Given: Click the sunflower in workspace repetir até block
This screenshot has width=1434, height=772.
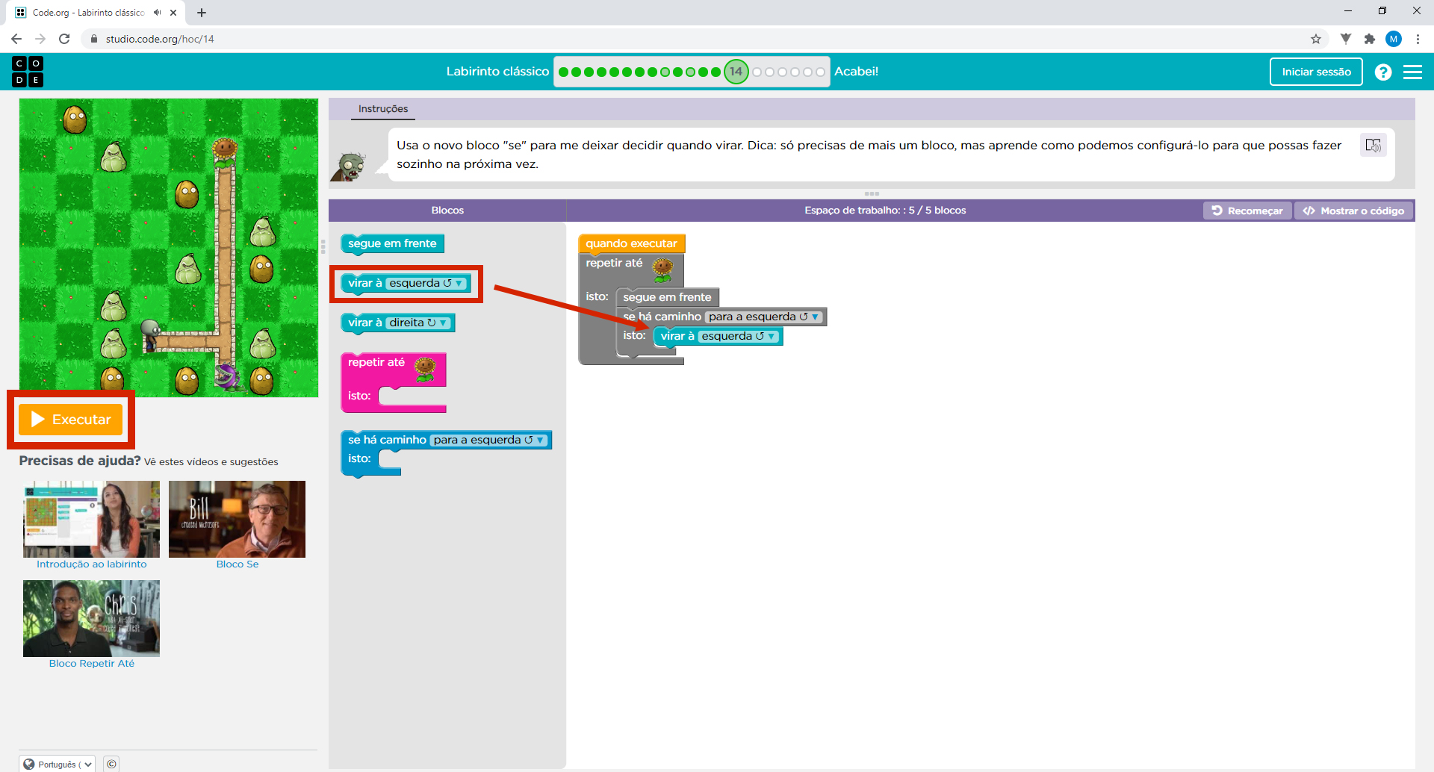Looking at the screenshot, I should click(663, 270).
